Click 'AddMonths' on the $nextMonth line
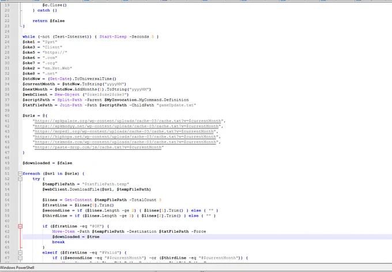Image resolution: width=392 pixels, height=272 pixels. (86, 89)
